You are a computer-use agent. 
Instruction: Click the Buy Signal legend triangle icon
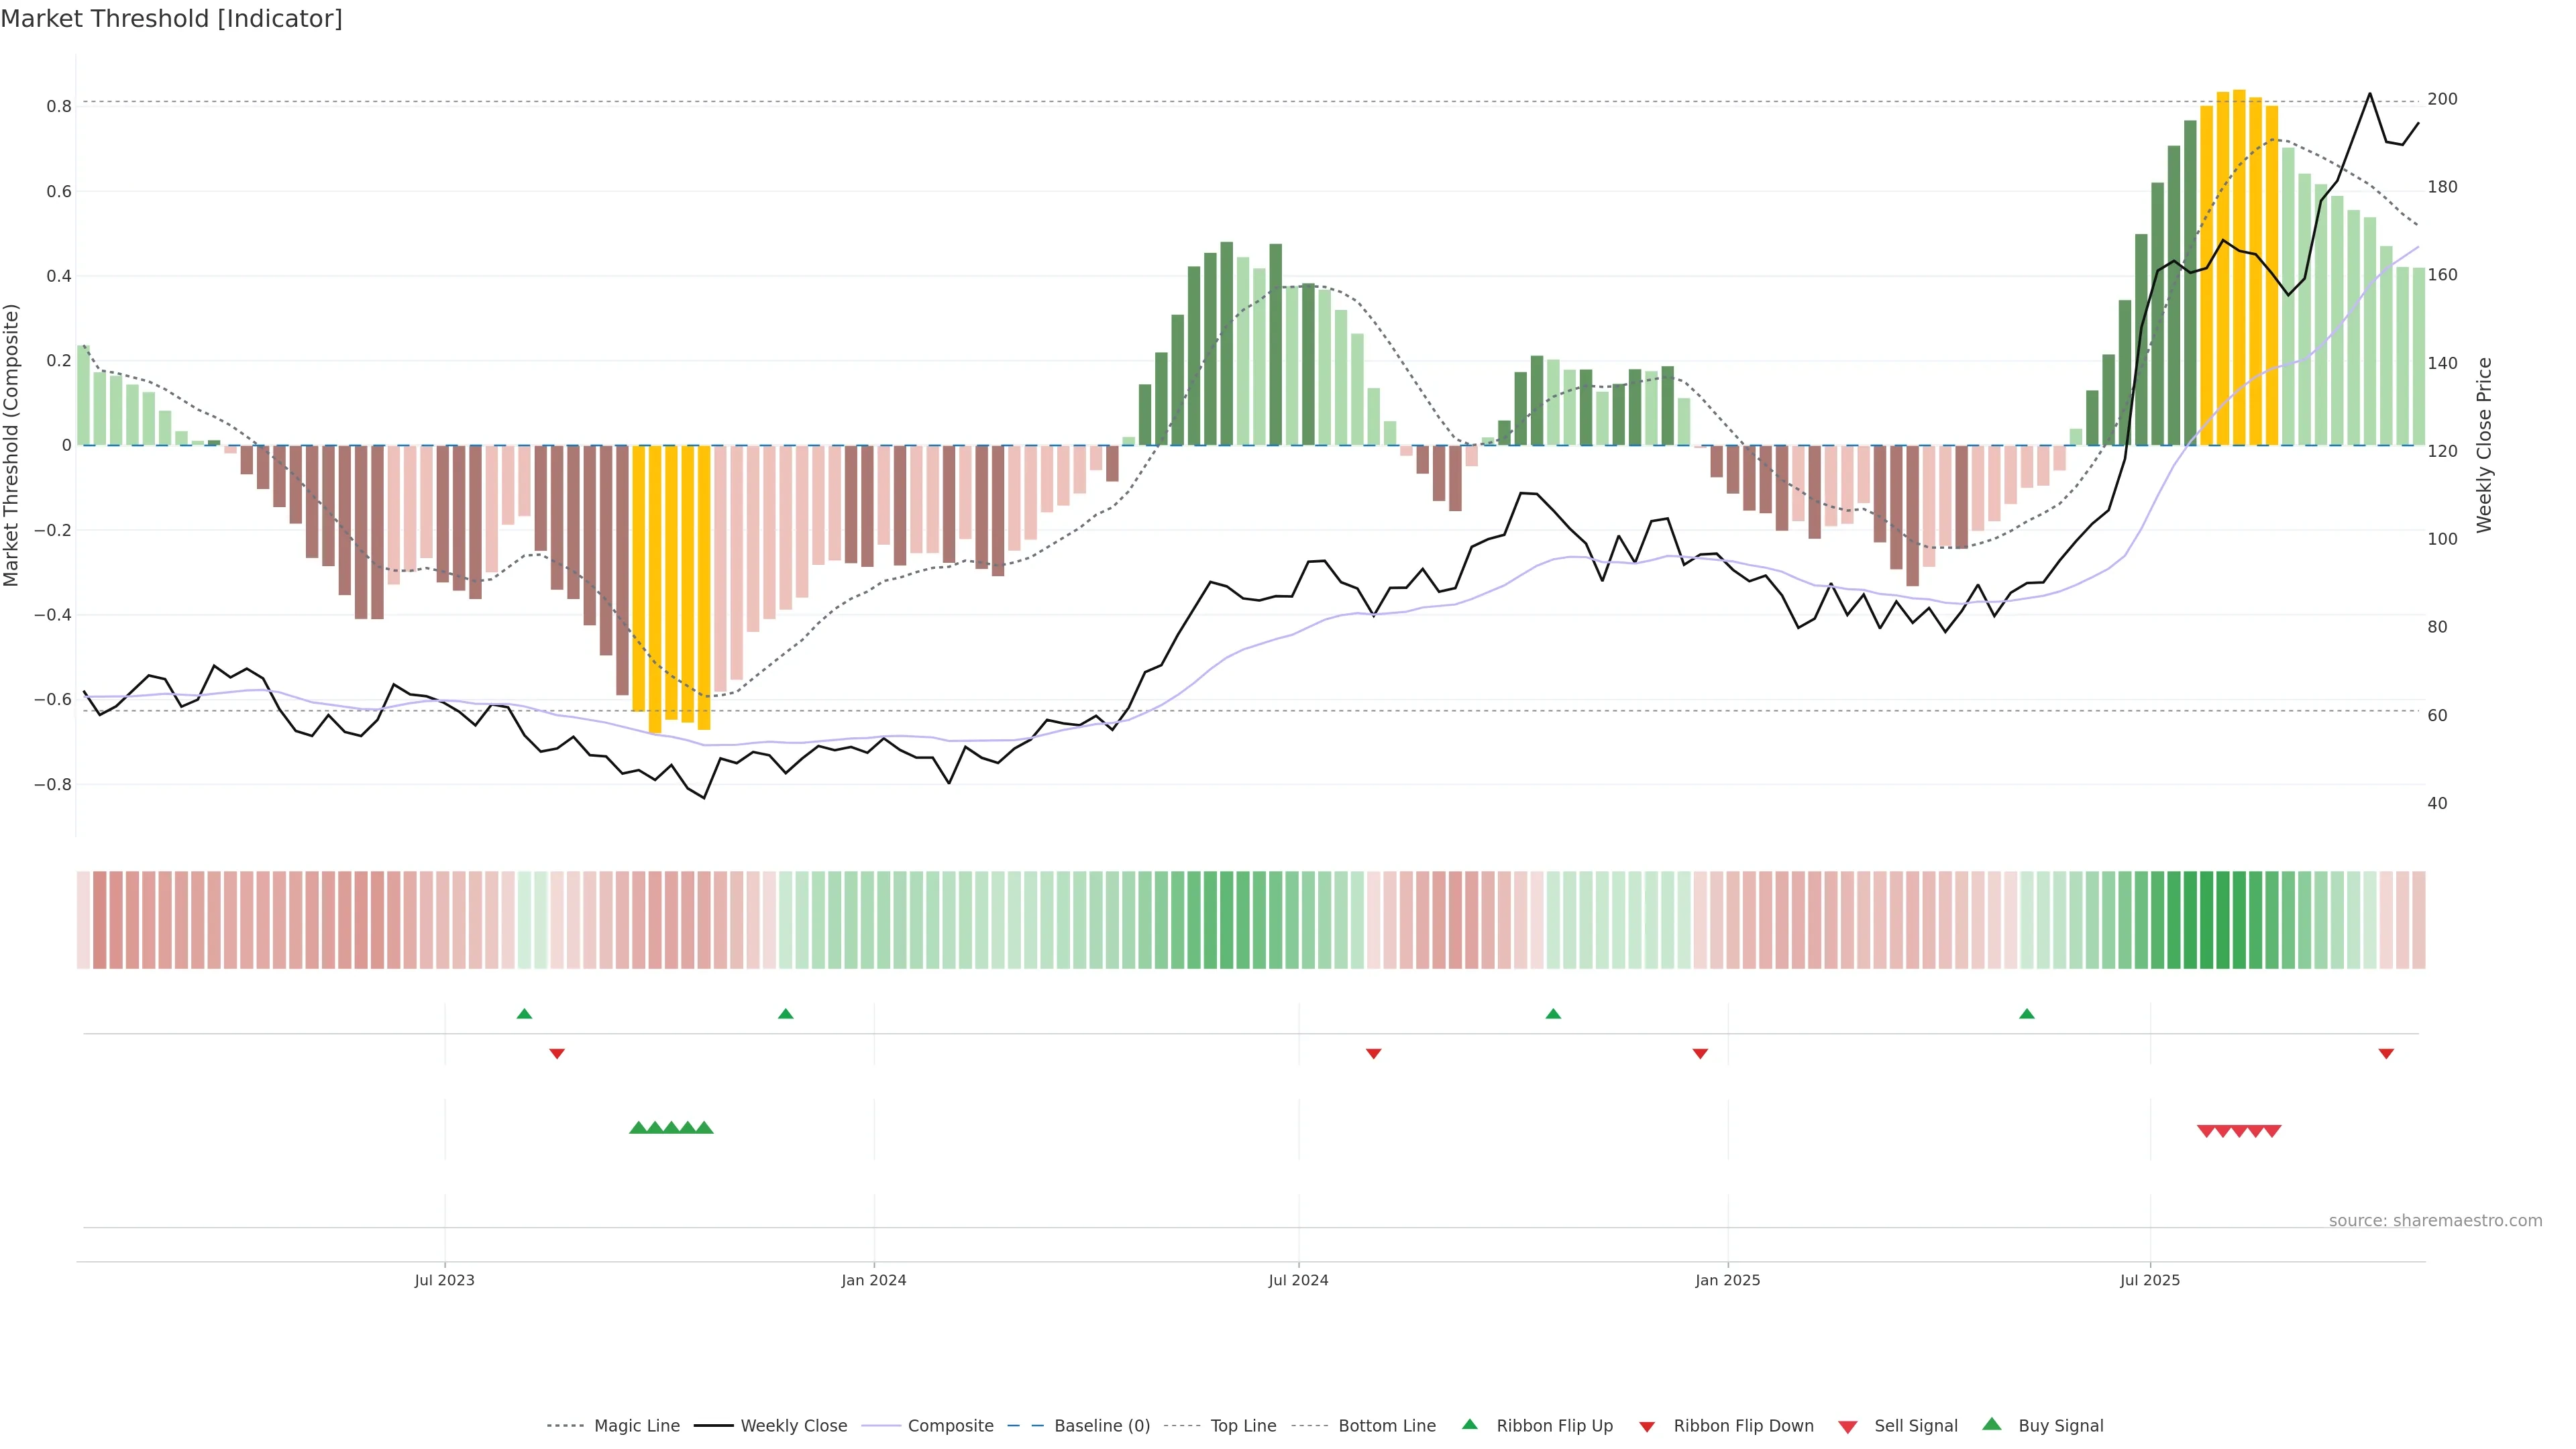[x=1991, y=1424]
